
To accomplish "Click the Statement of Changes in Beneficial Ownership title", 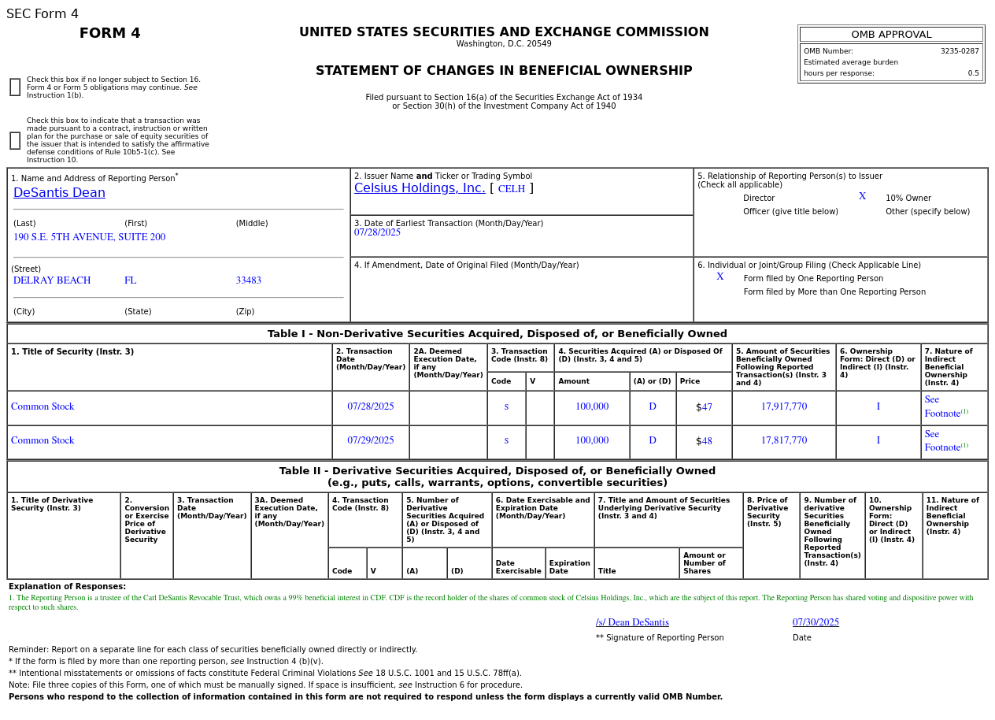I will [504, 71].
